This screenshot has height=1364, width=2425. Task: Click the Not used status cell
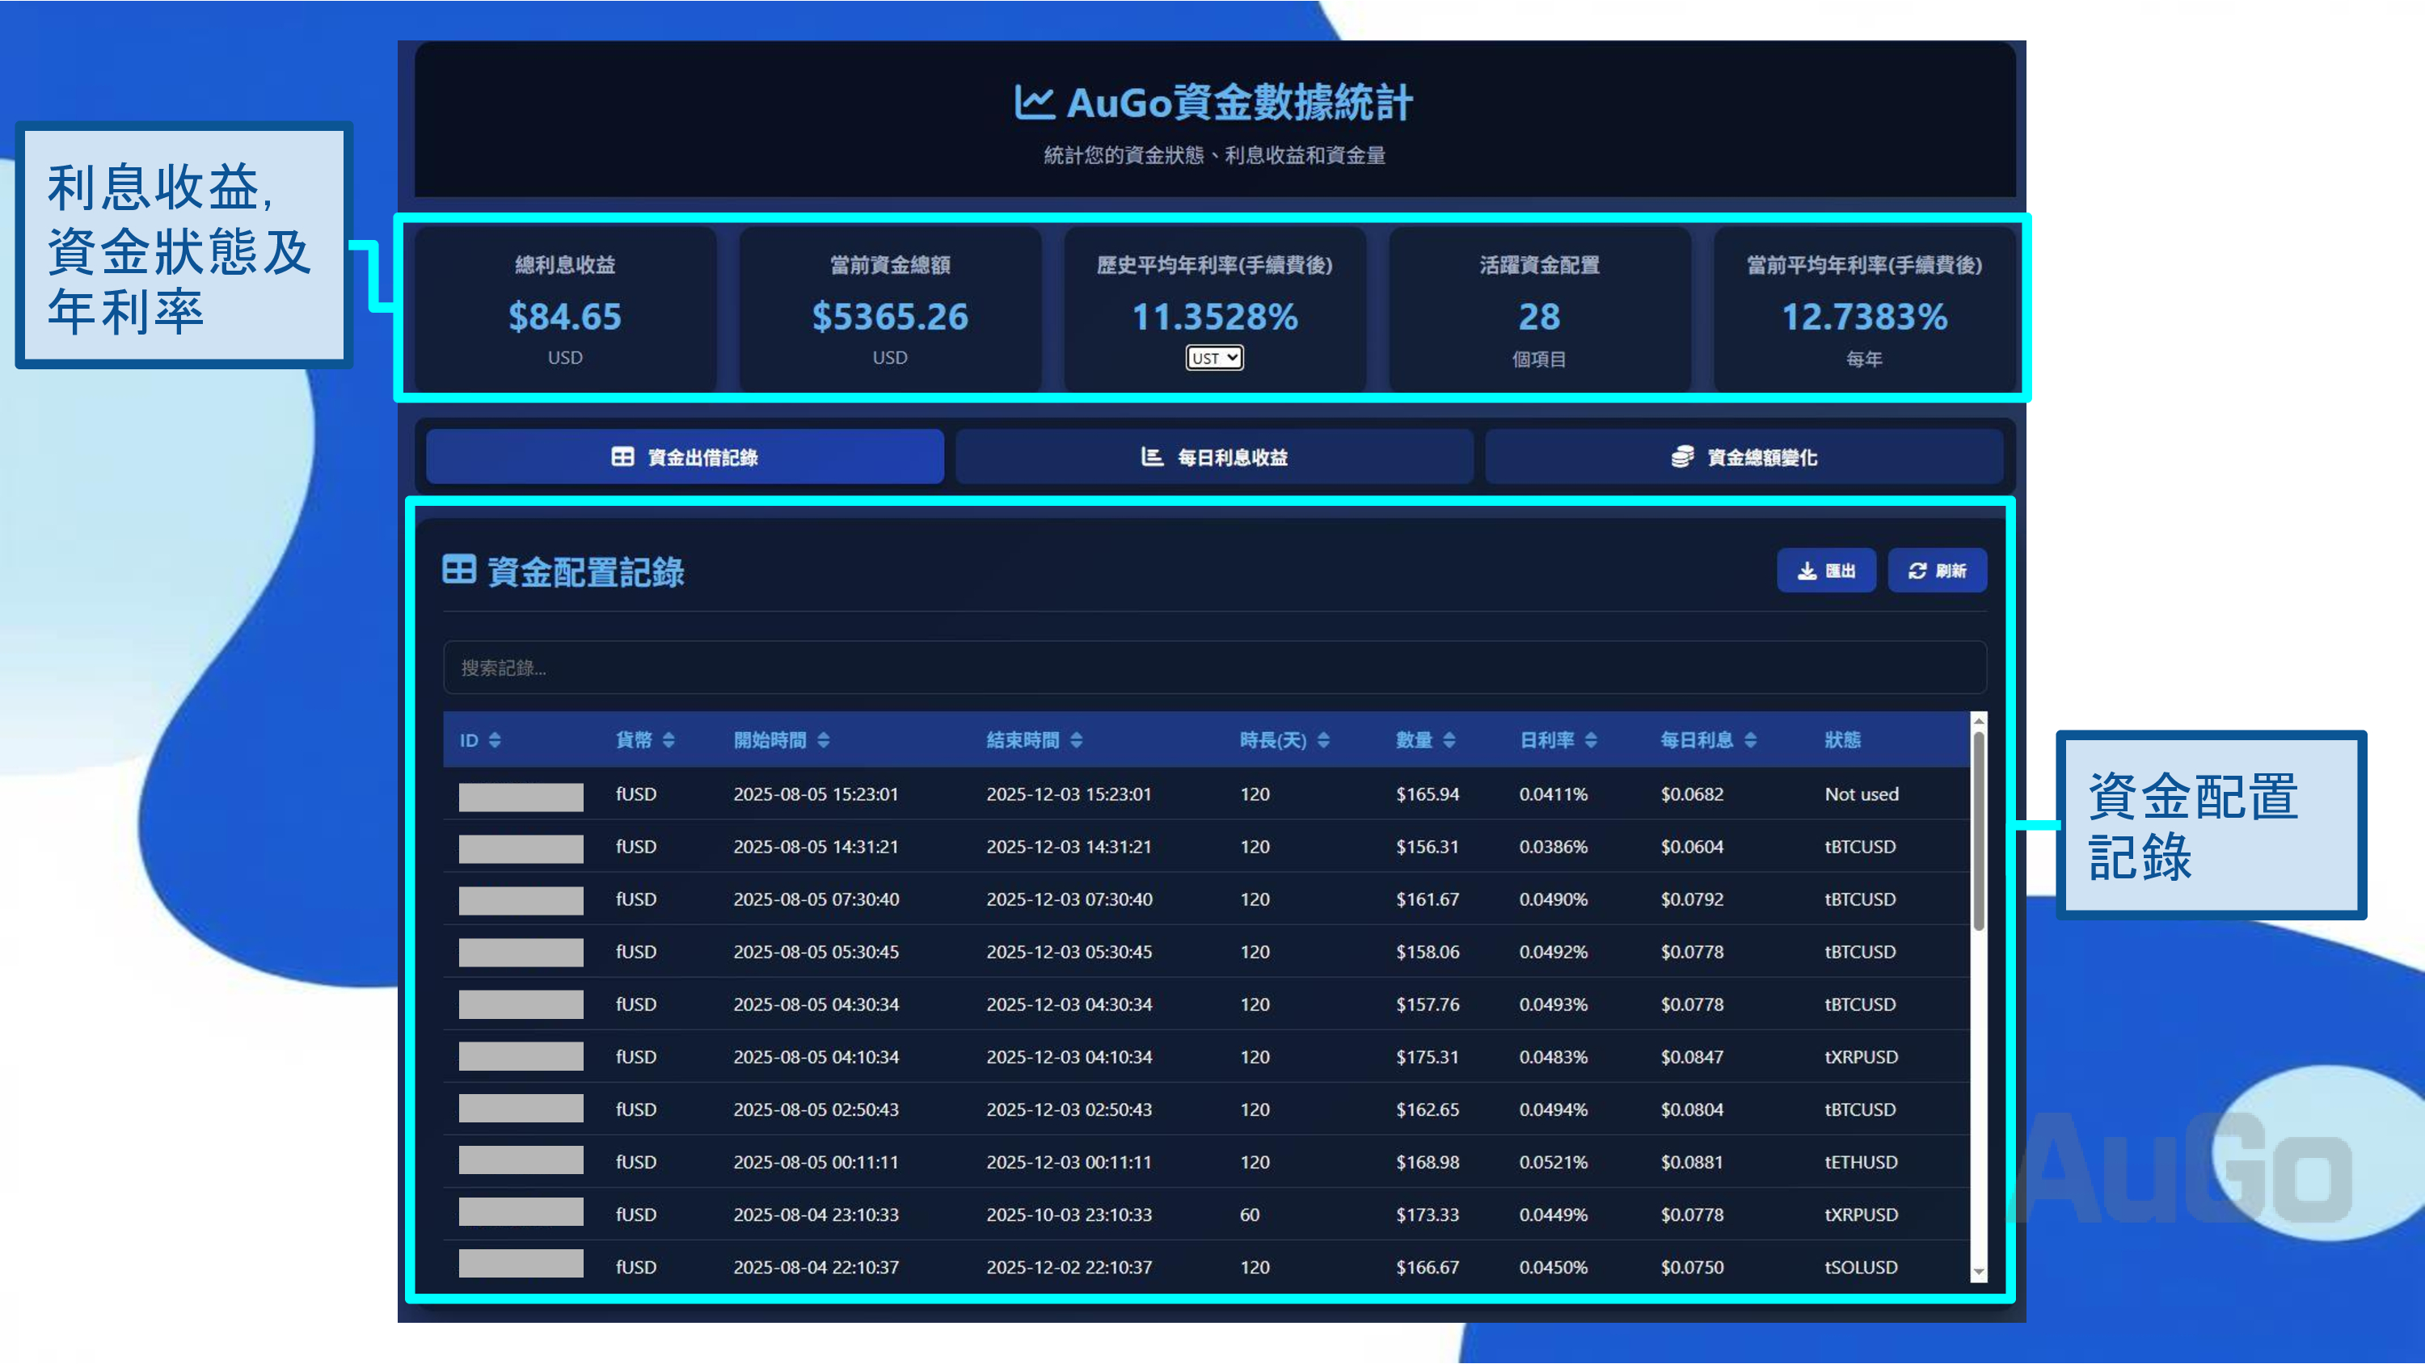coord(1861,794)
